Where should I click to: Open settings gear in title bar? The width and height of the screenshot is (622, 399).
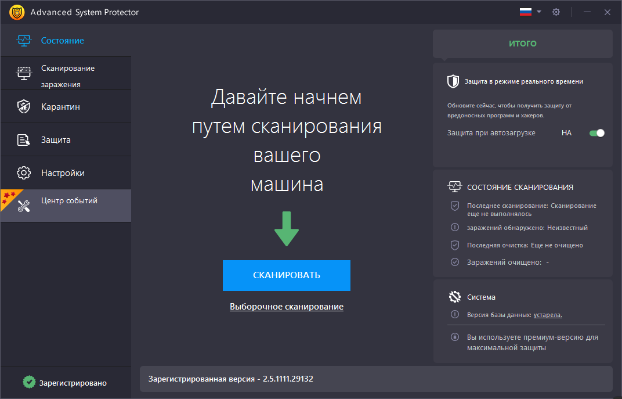556,12
